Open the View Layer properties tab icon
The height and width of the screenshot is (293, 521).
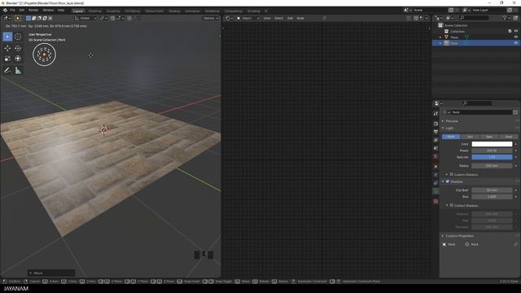pos(436,140)
